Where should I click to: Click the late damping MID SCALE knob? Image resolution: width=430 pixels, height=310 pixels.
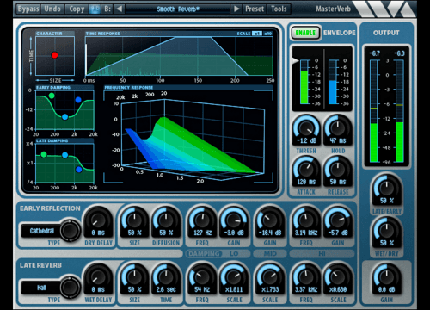(x=270, y=276)
